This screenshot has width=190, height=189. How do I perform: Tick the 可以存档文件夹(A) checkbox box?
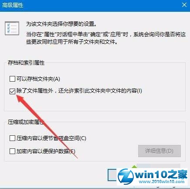(x=12, y=79)
